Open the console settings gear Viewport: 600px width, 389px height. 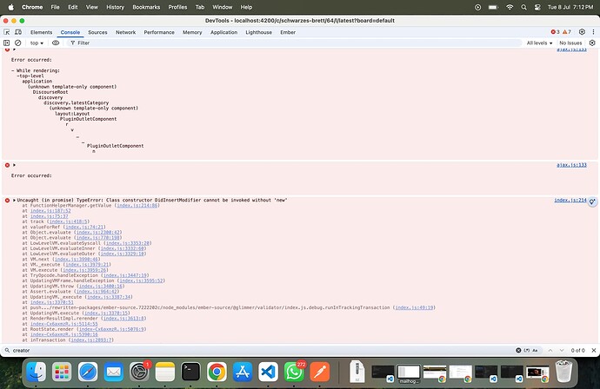(592, 43)
